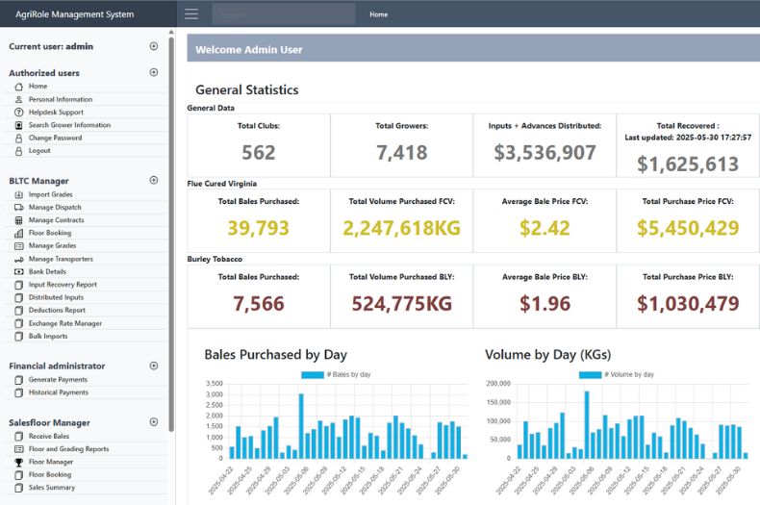This screenshot has width=760, height=505.
Task: Open Helpdesk Support menu item
Action: click(56, 112)
